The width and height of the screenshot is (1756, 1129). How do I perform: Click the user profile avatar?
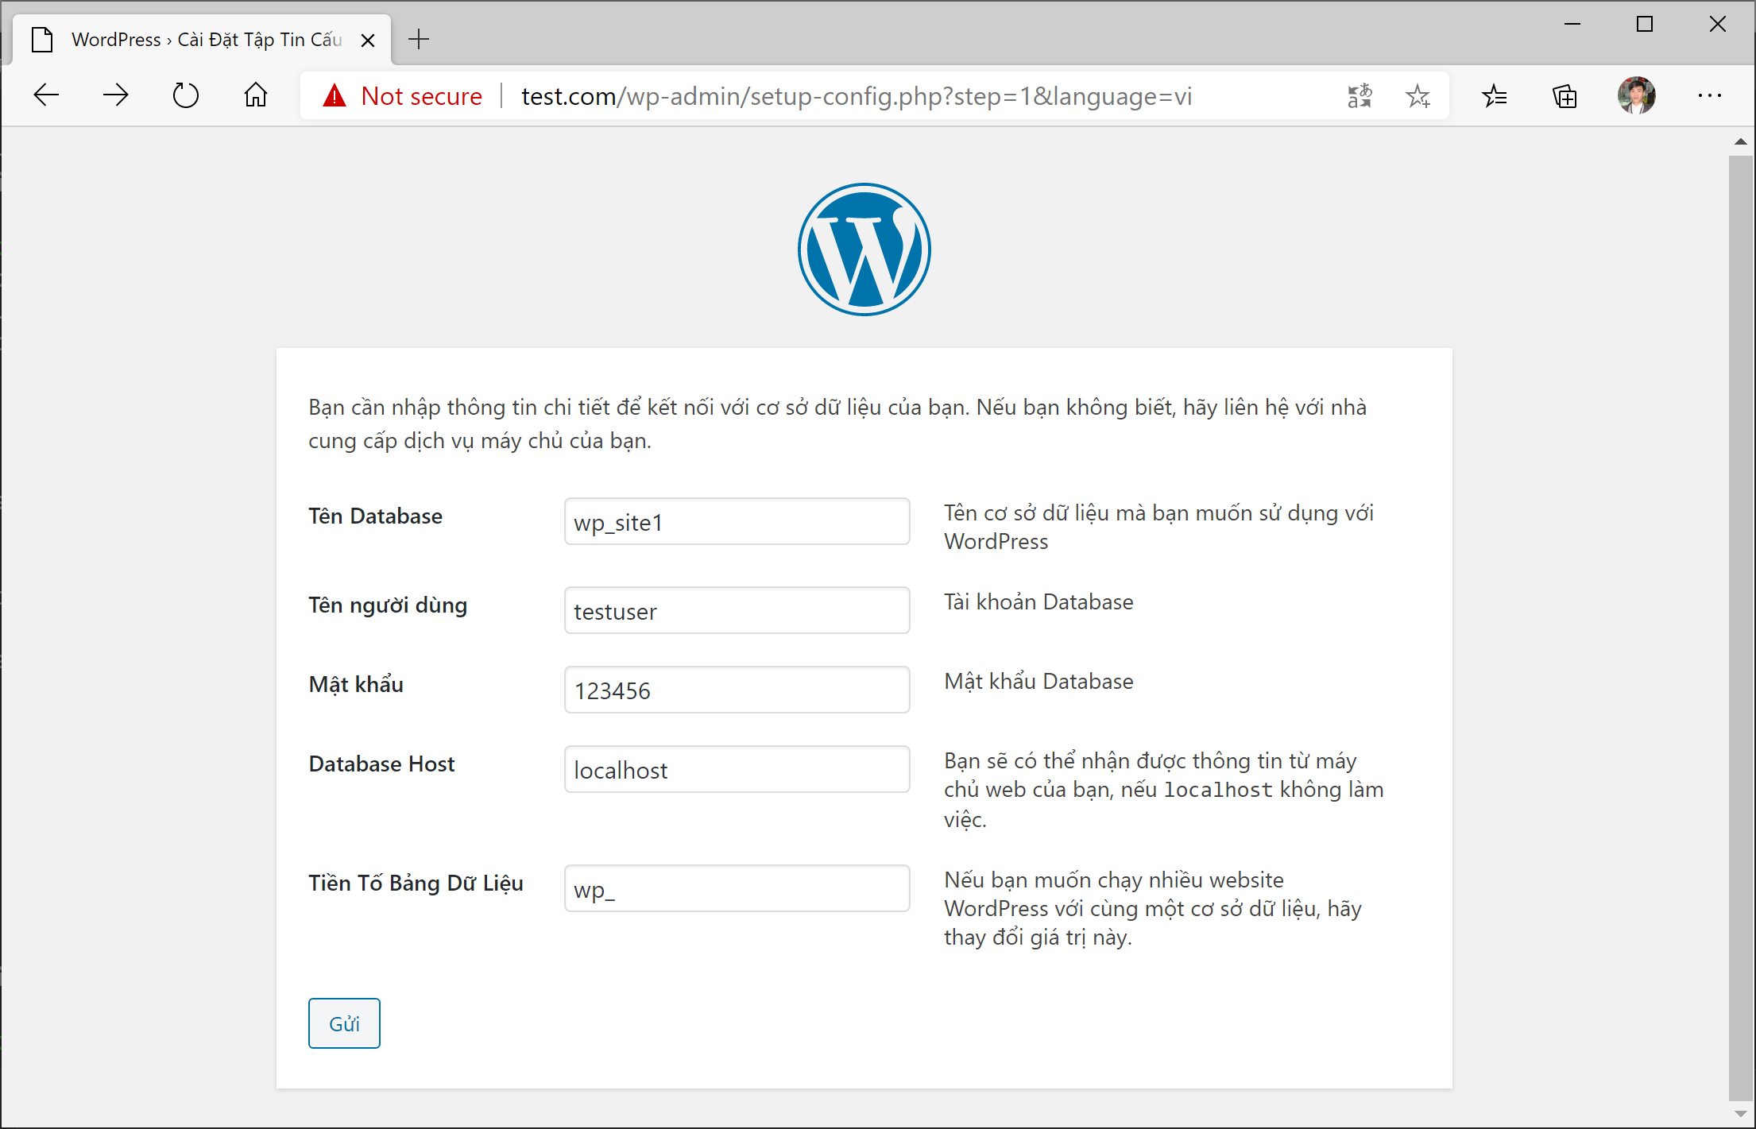pyautogui.click(x=1636, y=96)
